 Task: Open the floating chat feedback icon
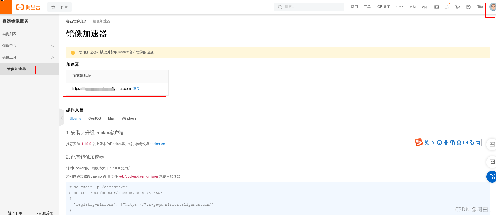492,162
